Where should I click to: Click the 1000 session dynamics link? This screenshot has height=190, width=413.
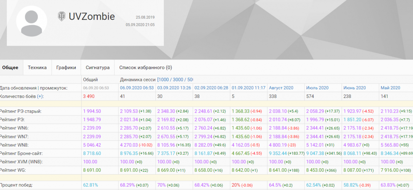tap(164, 79)
